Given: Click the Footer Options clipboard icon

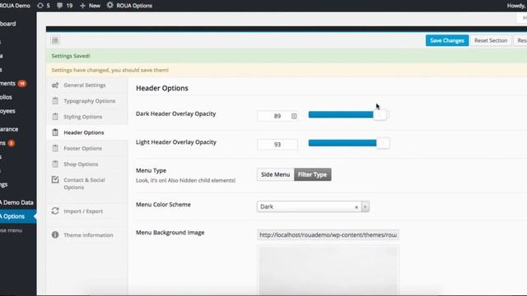Looking at the screenshot, I should 55,148.
